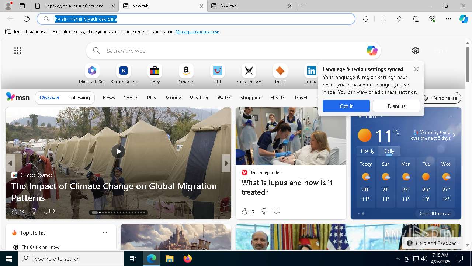Open Windows Start menu
The width and height of the screenshot is (472, 266).
[9, 259]
